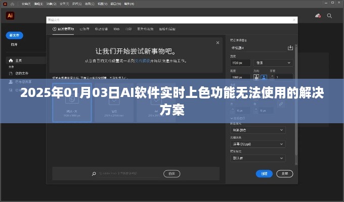Viewport: 344px width, 202px height.
Task: Close the new document dialog with the X
Action: click(294, 20)
